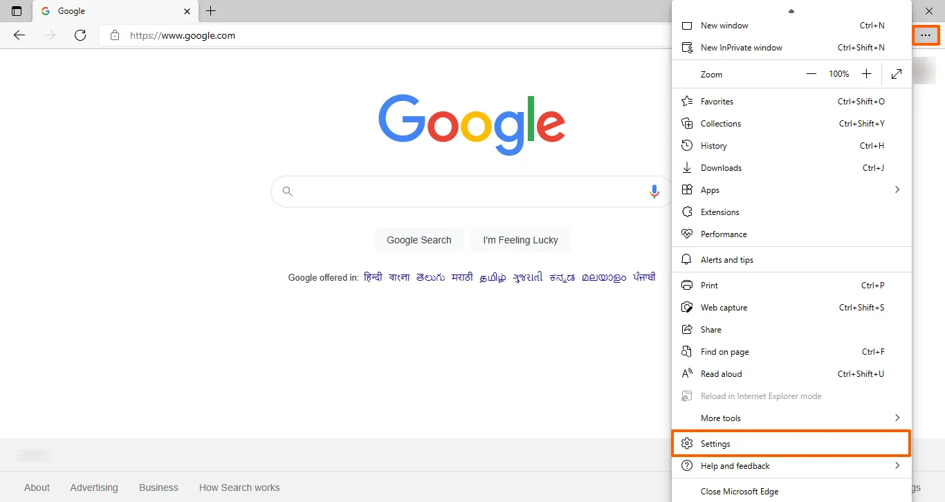The width and height of the screenshot is (945, 502).
Task: Click the Google Search button
Action: tap(419, 240)
